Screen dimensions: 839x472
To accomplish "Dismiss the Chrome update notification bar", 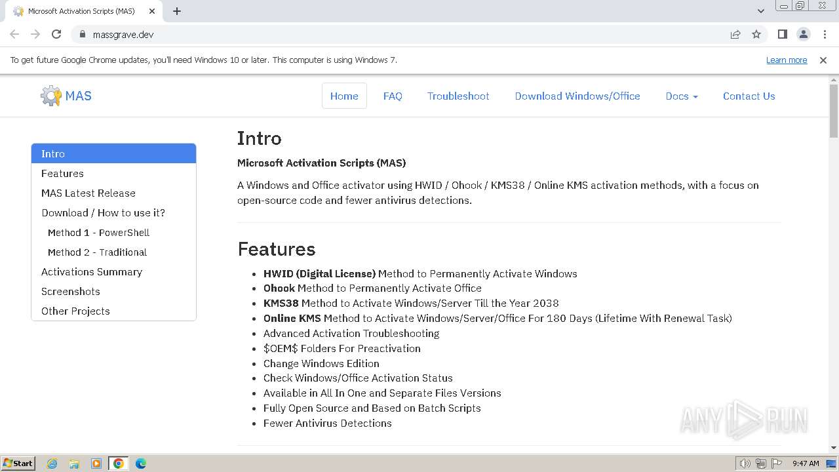I will (823, 60).
